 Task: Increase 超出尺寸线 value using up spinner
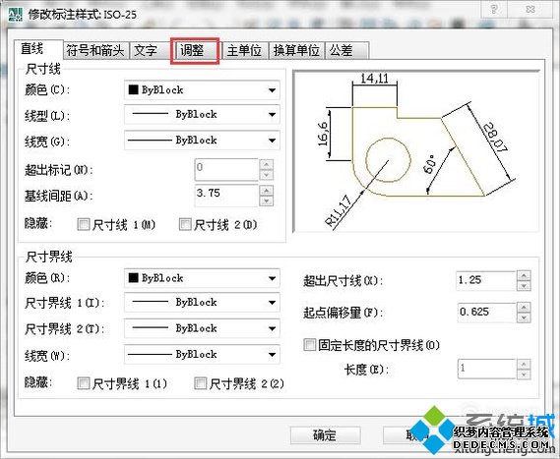pos(524,275)
